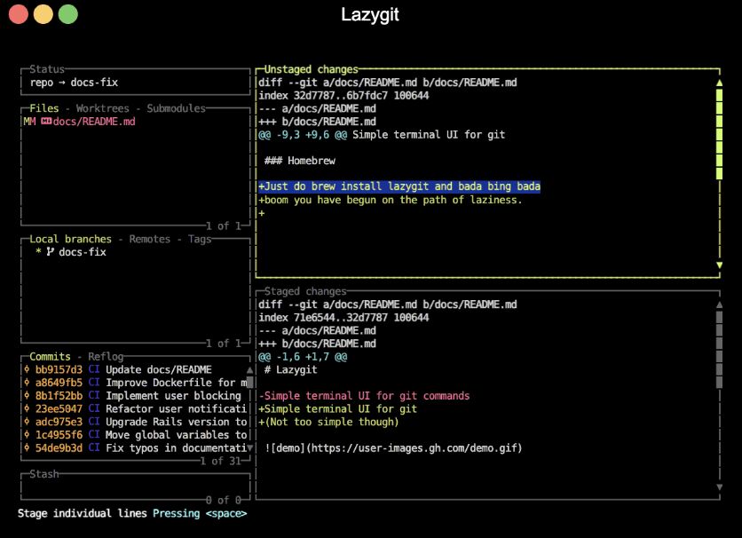Click the Staged changes scrollbar up arrow
The image size is (742, 538).
pos(719,305)
